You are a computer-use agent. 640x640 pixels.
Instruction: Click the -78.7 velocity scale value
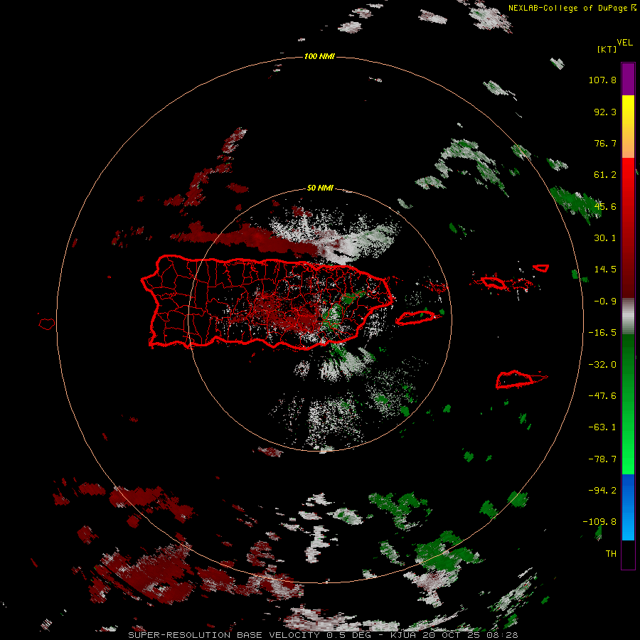pos(602,459)
